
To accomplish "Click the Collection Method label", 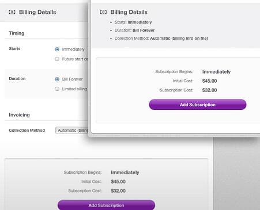I will (27, 131).
